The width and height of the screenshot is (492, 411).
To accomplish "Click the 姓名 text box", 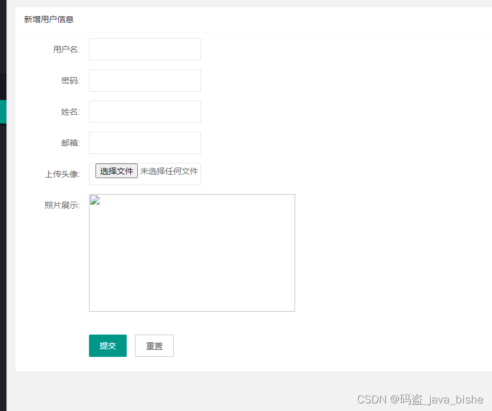I will (x=144, y=112).
